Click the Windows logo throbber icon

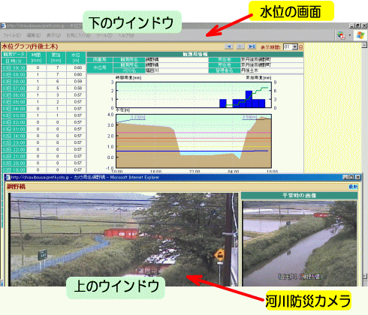pos(360,35)
